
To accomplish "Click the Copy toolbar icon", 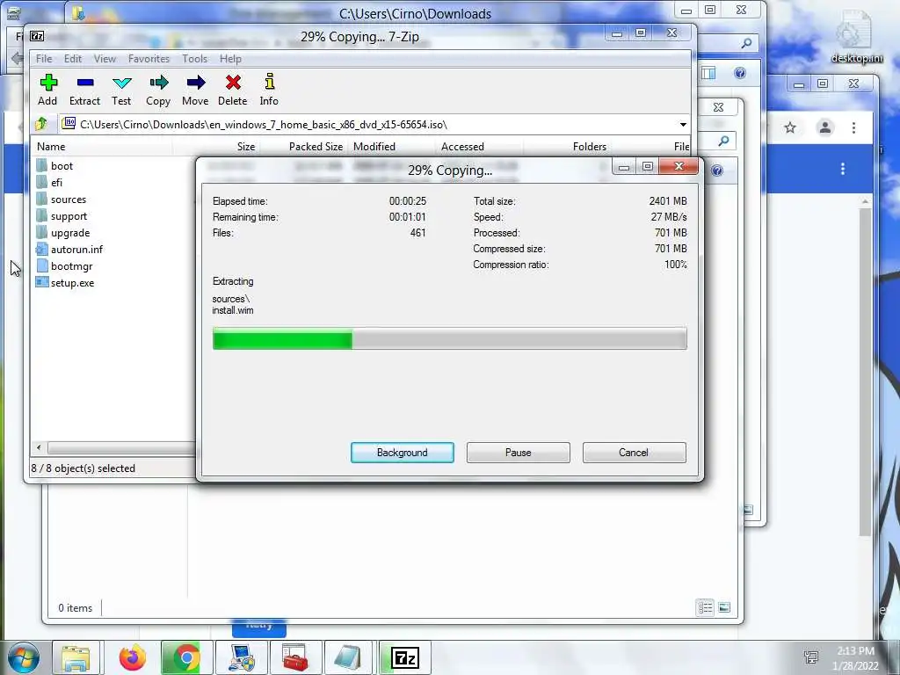I will point(158,83).
